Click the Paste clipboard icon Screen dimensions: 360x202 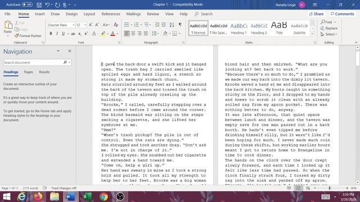pyautogui.click(x=8, y=25)
